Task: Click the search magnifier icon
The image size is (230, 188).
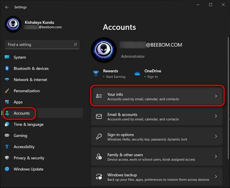Action: [75, 44]
